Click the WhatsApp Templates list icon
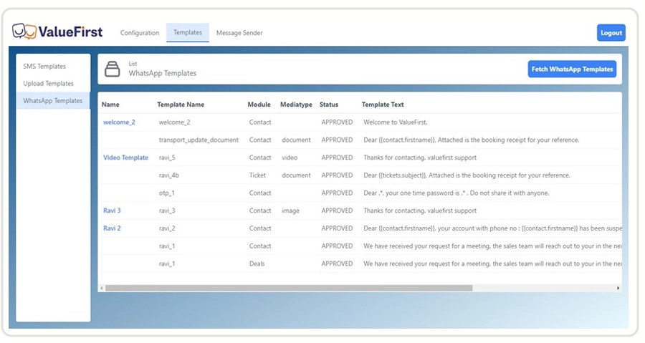 point(112,69)
